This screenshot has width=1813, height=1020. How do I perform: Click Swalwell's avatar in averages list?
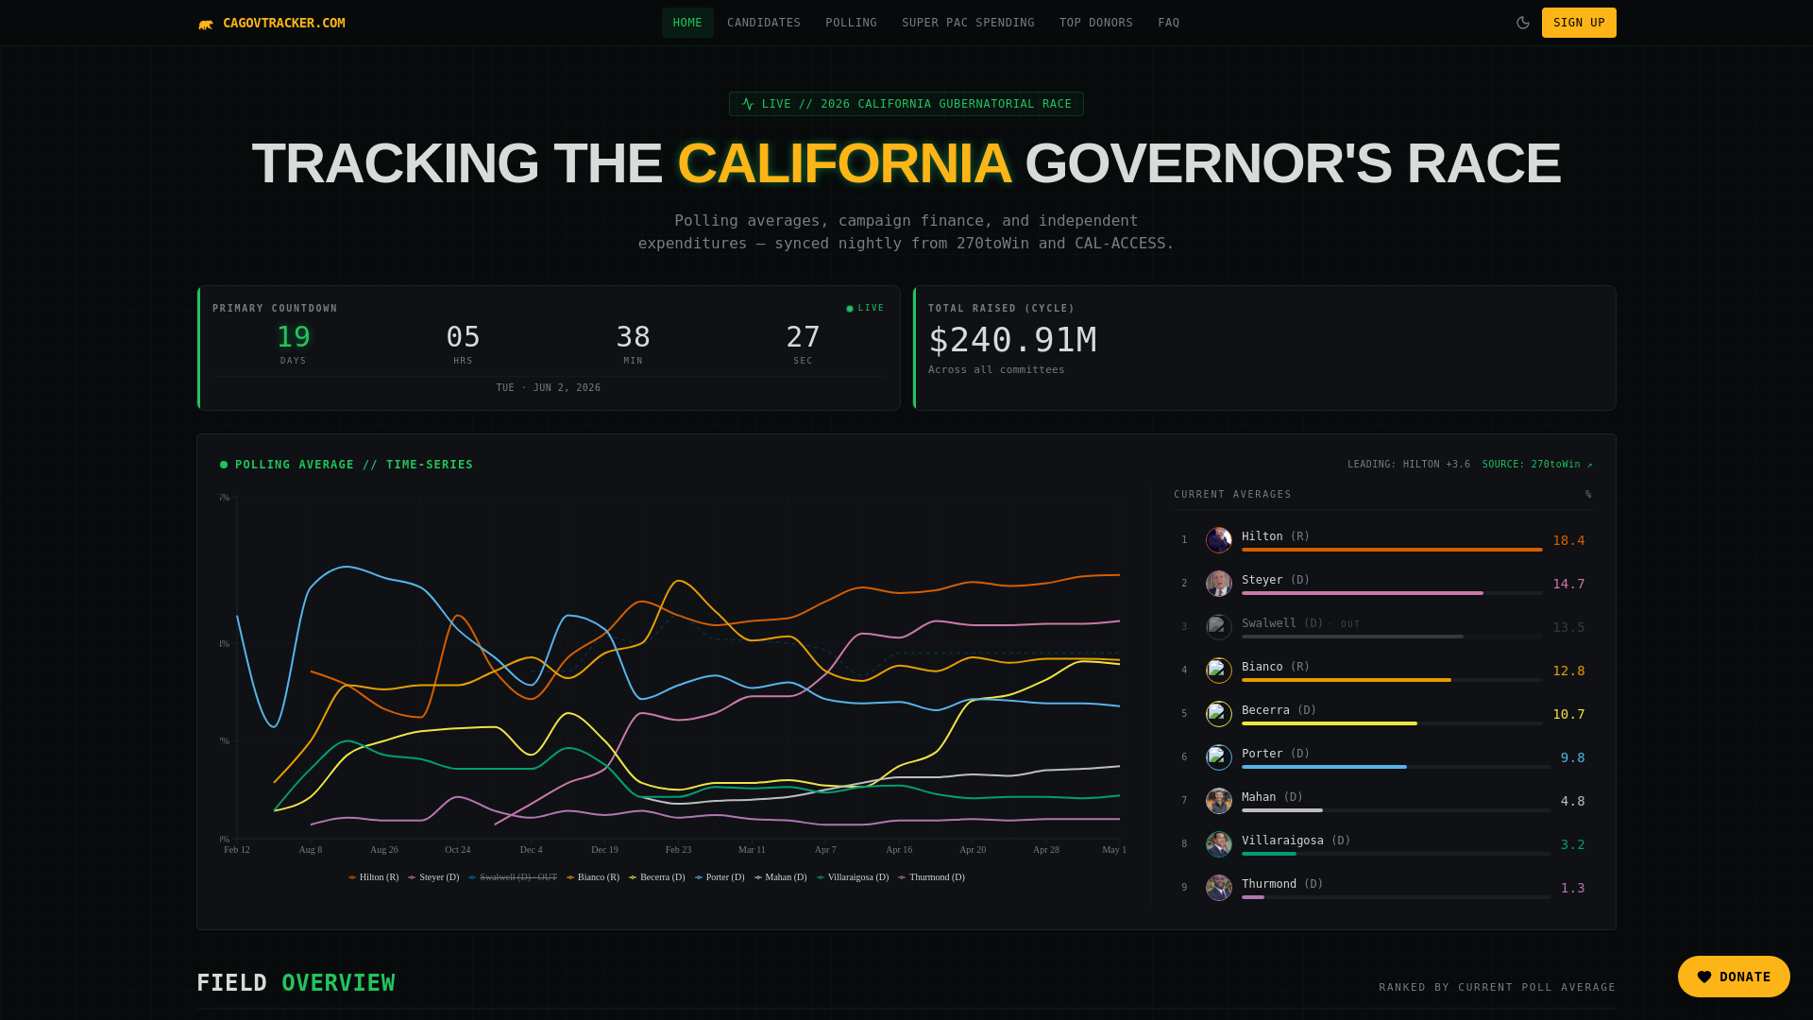coord(1219,627)
